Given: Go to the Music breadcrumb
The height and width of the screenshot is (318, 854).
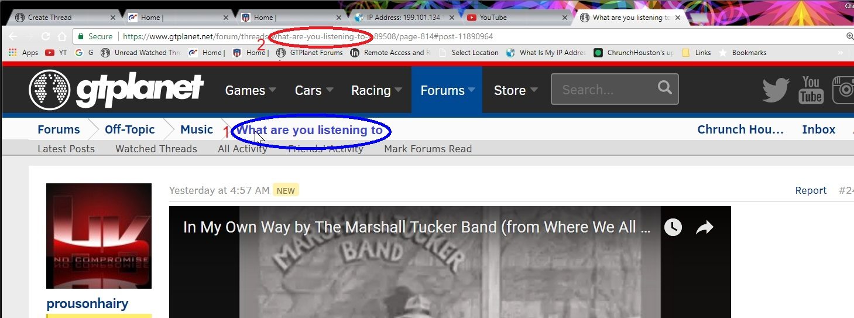Looking at the screenshot, I should (197, 129).
